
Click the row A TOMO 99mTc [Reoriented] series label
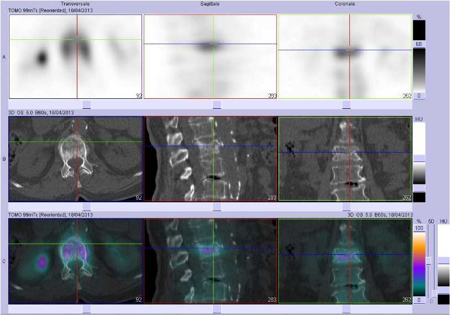(50, 11)
